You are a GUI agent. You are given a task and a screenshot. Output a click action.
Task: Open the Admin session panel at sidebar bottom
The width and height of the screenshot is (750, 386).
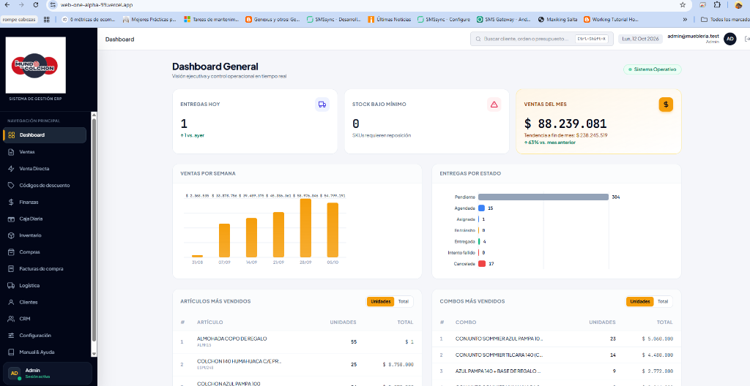(48, 373)
